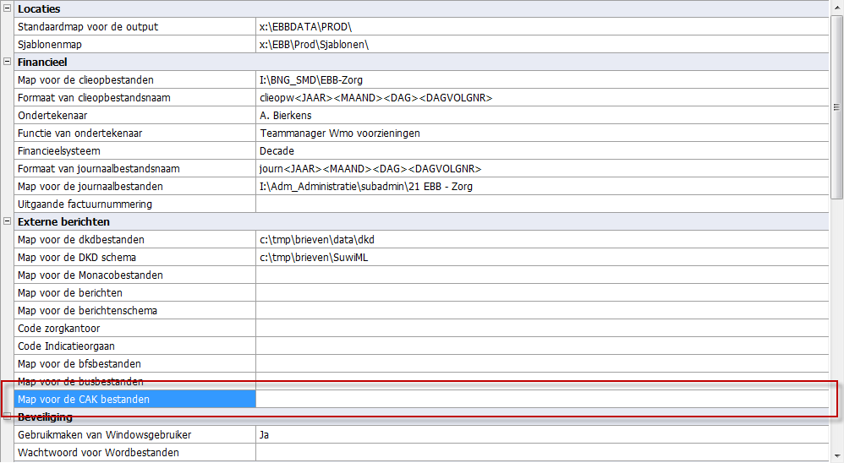Viewport: 844px width, 463px height.
Task: Collapse the Beveiliging section
Action: (x=6, y=417)
